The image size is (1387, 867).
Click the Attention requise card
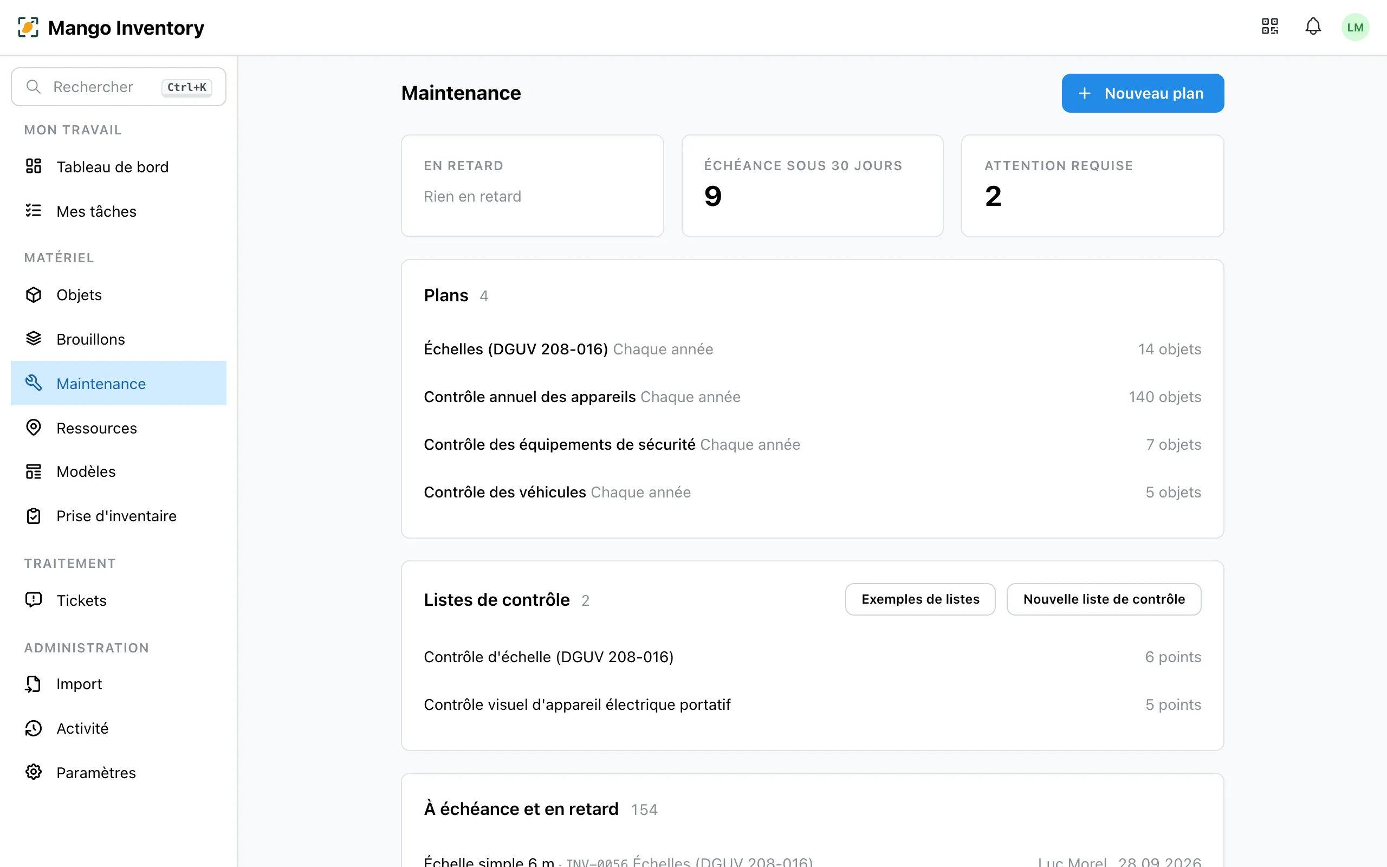tap(1092, 186)
